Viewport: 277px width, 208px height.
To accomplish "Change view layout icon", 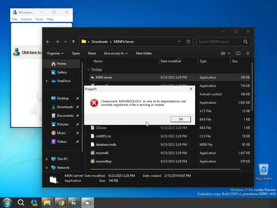I will coord(223,53).
